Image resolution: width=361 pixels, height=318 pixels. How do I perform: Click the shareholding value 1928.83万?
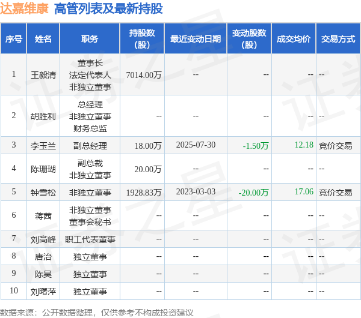(144, 193)
